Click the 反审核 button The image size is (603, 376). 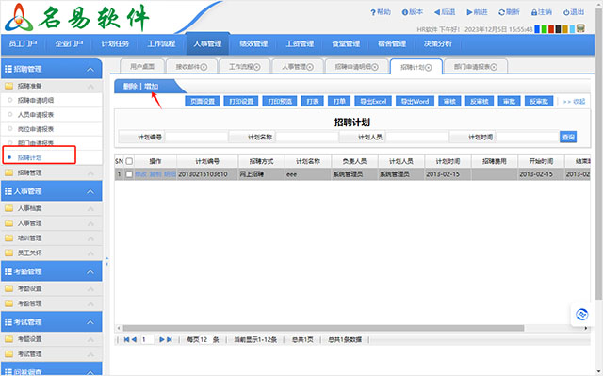coord(480,102)
